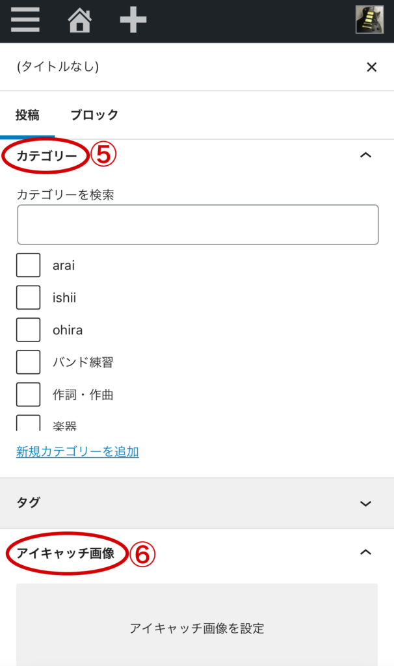Click the アイキャッチ画像 panel title
This screenshot has height=666, width=394.
click(x=66, y=553)
